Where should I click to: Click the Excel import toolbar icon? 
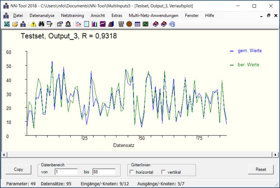point(7,24)
